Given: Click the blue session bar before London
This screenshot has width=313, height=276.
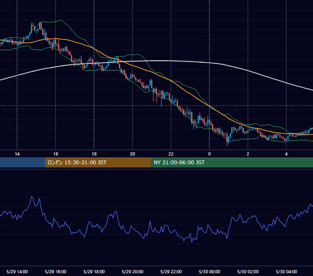Looking at the screenshot, I should 23,162.
